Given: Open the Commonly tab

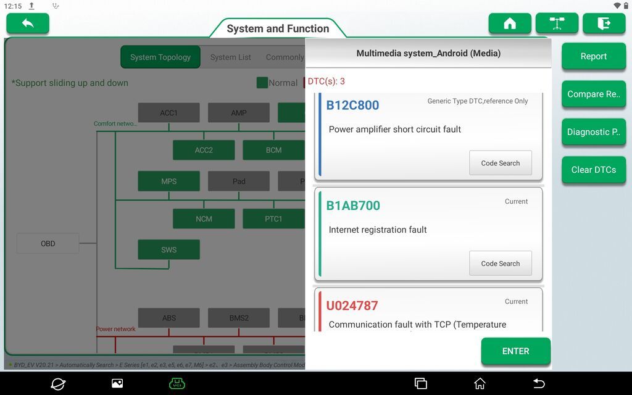Looking at the screenshot, I should tap(285, 57).
